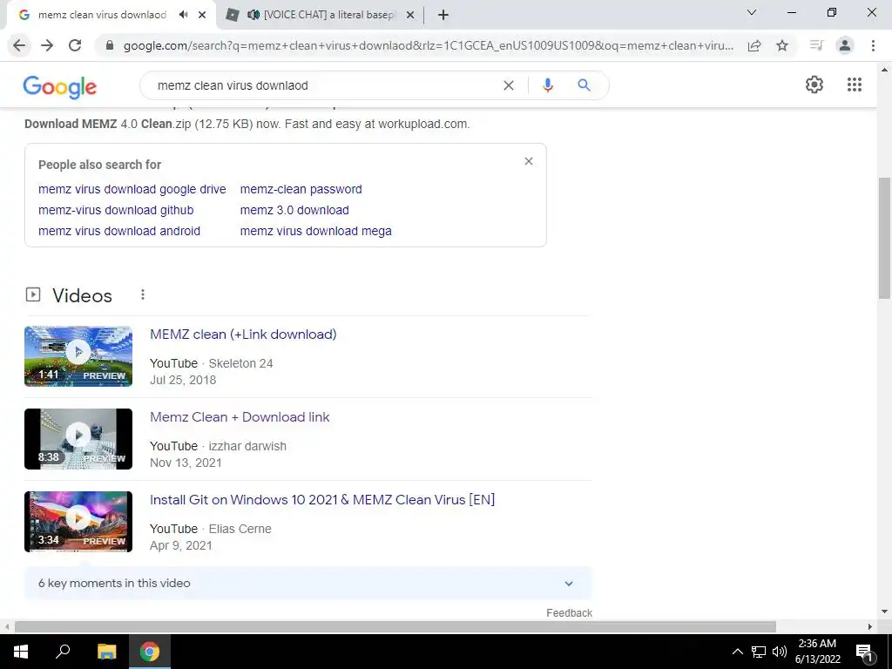This screenshot has height=669, width=892.
Task: Share this page from the address bar
Action: point(754,45)
